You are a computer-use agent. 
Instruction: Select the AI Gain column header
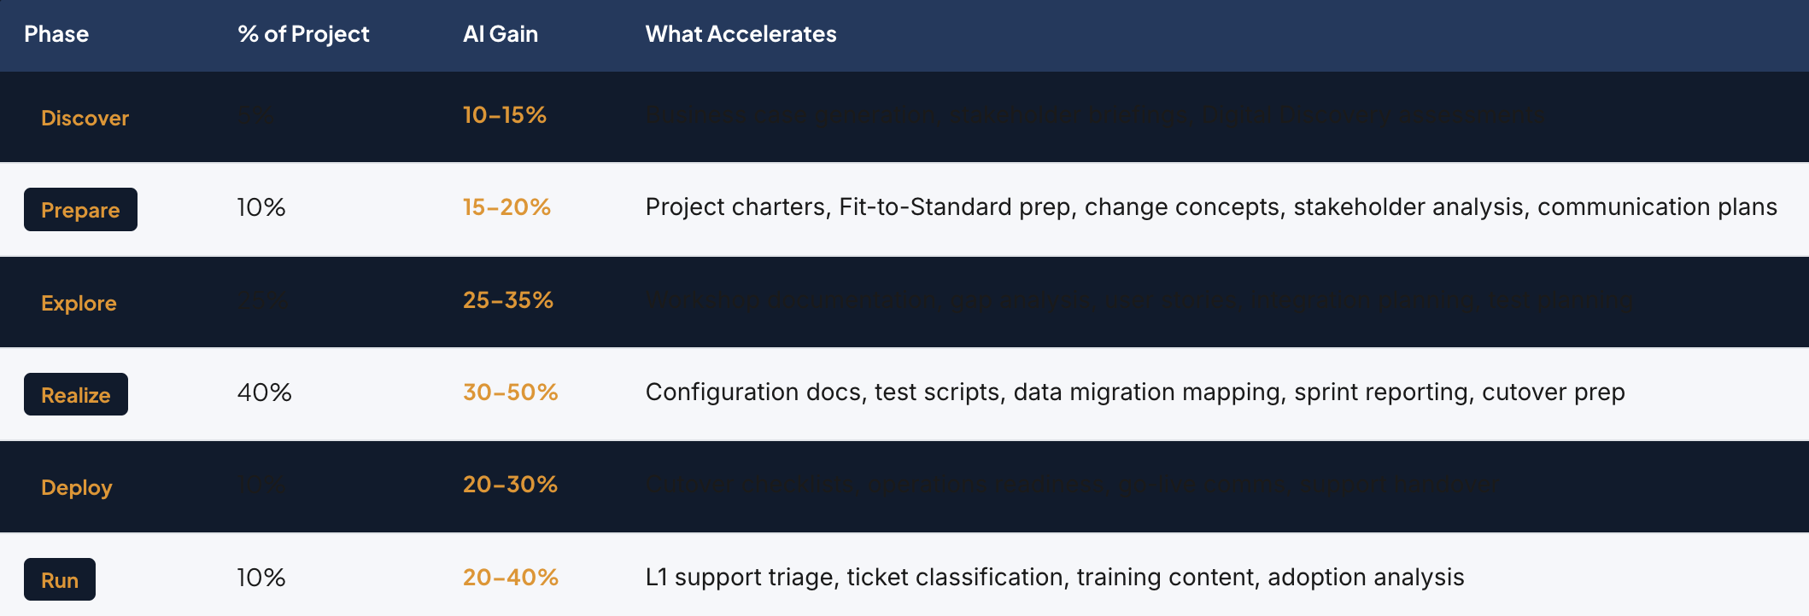[x=501, y=34]
